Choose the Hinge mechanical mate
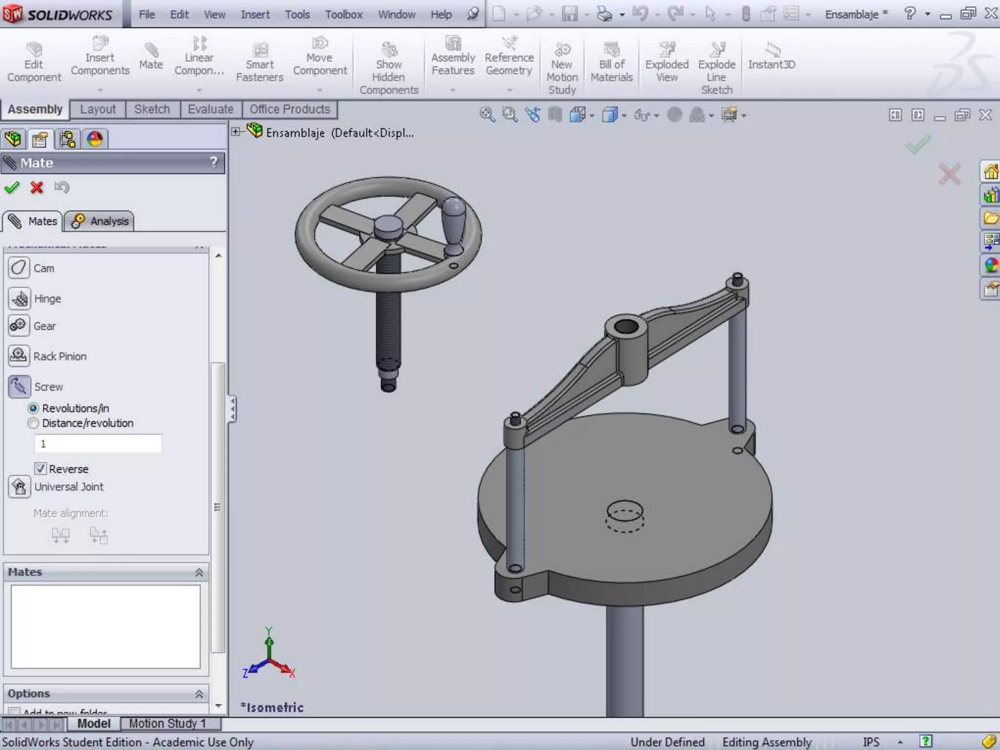1000x750 pixels. (19, 298)
